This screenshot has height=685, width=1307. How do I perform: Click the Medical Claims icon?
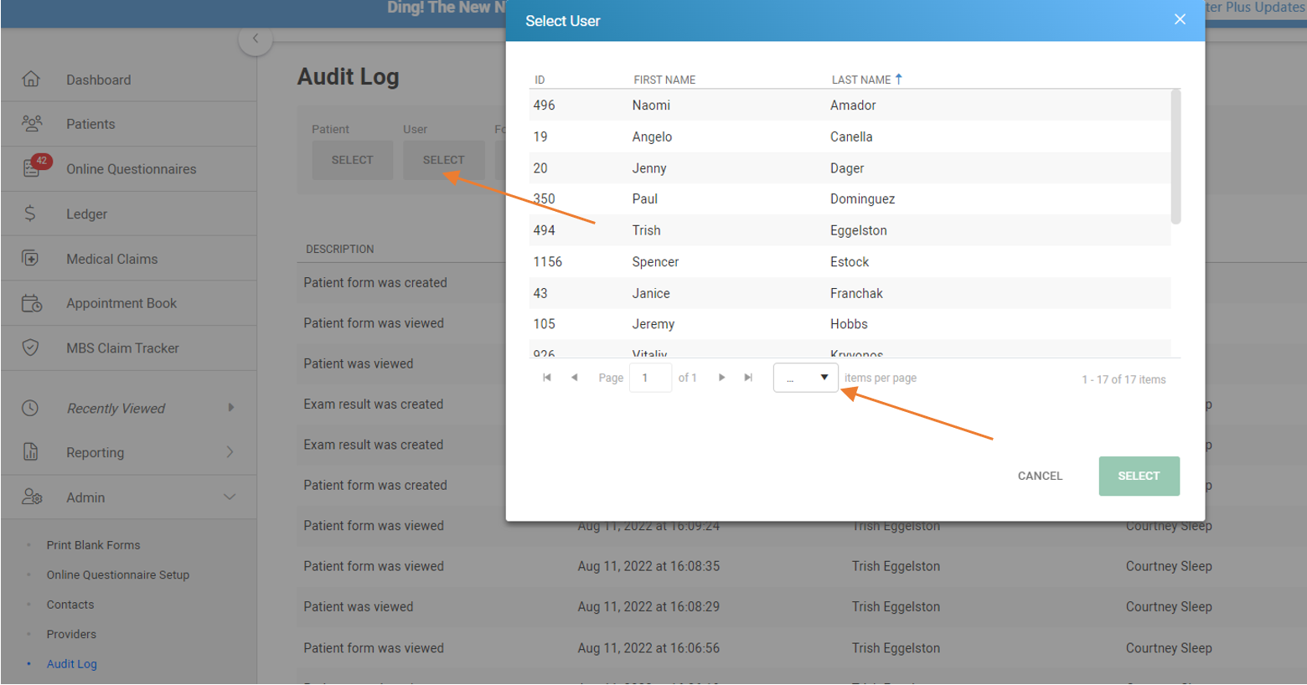(x=32, y=258)
